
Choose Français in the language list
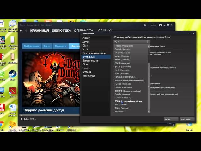pyautogui.click(x=131, y=46)
